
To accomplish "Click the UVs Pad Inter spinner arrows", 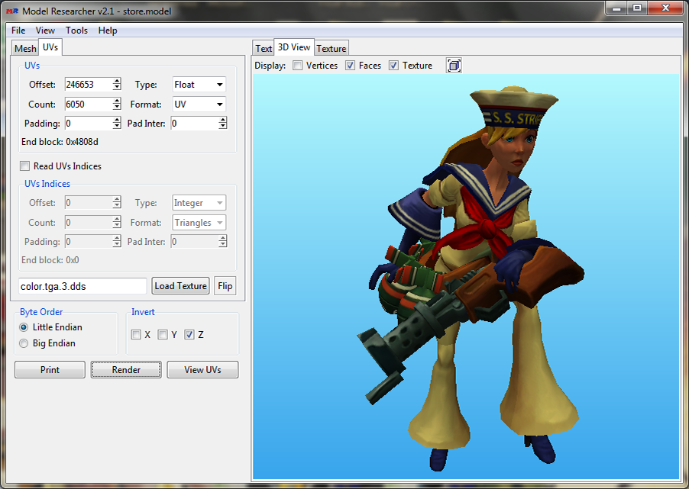I will pos(223,124).
